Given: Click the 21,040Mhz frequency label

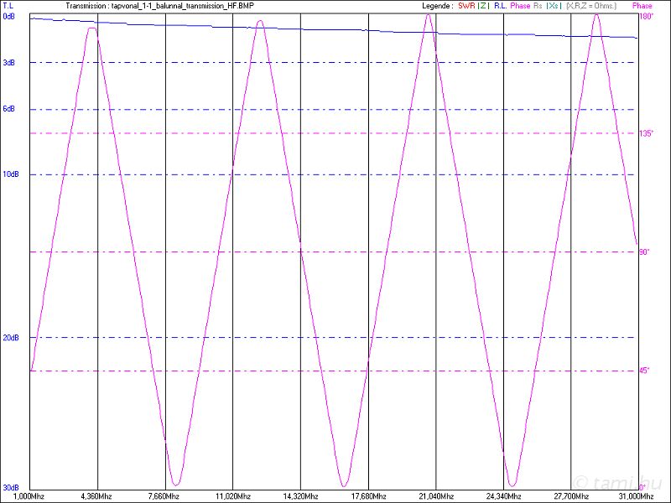Looking at the screenshot, I should click(x=434, y=496).
